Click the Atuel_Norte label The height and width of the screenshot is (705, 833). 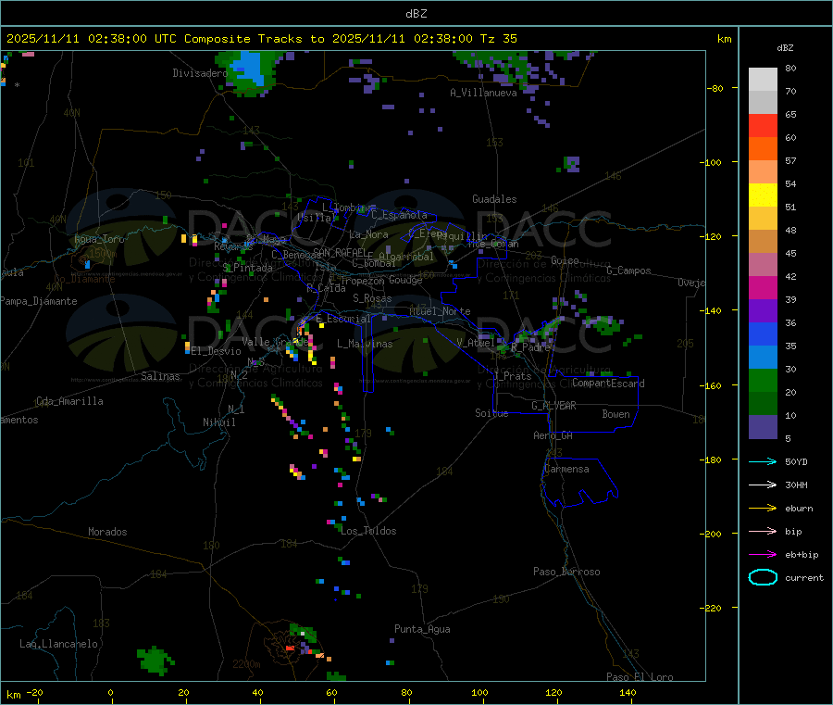coord(440,311)
